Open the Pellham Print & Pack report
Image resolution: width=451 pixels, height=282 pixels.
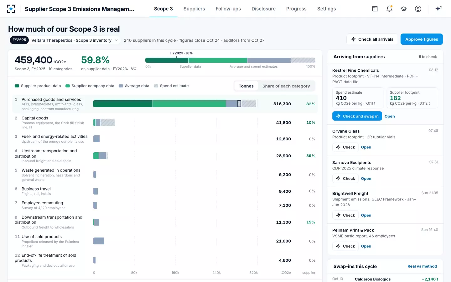pos(366,246)
